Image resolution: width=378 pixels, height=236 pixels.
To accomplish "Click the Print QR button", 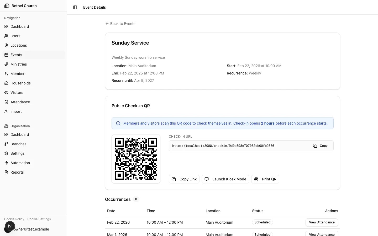I will click(x=265, y=179).
